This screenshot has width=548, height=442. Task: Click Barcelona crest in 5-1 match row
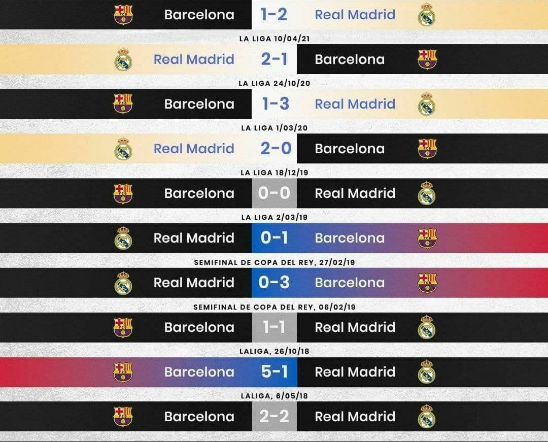pyautogui.click(x=123, y=372)
